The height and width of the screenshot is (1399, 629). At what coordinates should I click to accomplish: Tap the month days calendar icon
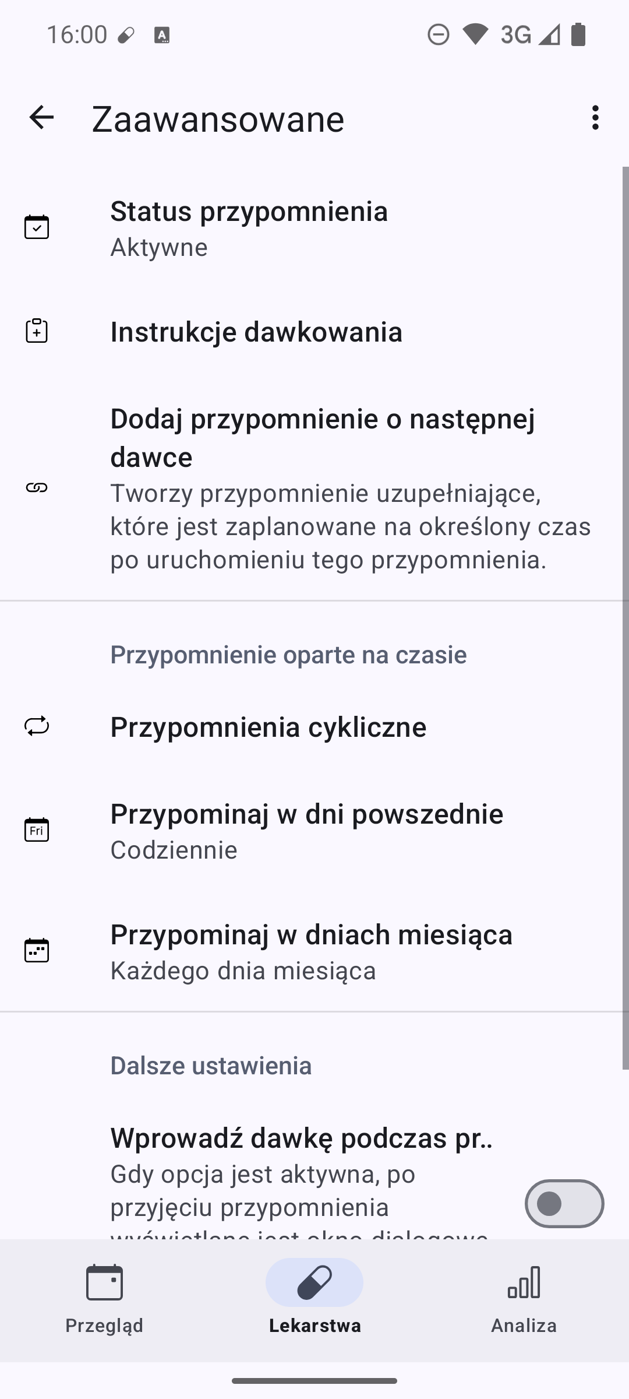coord(37,951)
